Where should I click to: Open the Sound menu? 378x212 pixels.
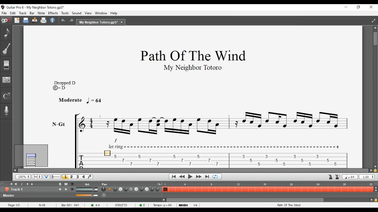tap(77, 13)
